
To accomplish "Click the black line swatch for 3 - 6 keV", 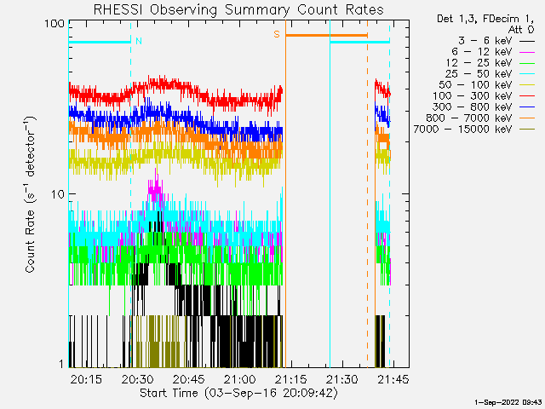I will [527, 41].
